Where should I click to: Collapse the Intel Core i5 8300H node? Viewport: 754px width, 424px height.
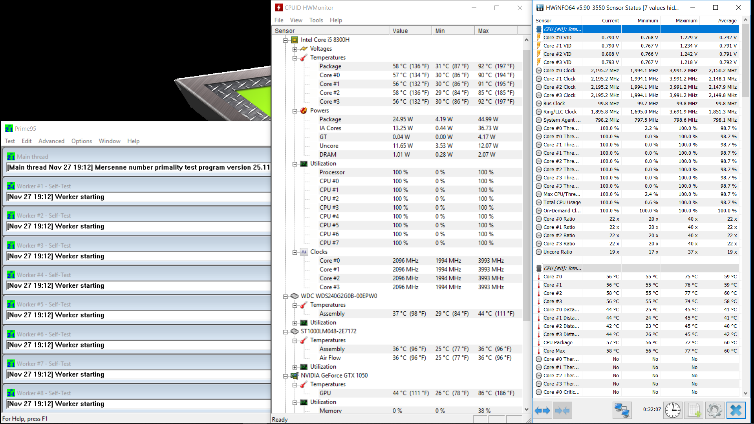click(x=285, y=40)
